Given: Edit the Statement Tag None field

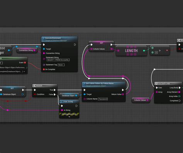Looking at the screenshot, I should coord(61,65).
